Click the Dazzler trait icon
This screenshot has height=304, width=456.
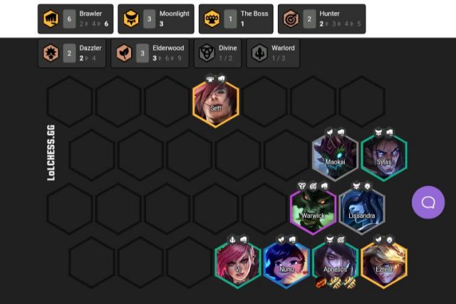[x=51, y=53]
